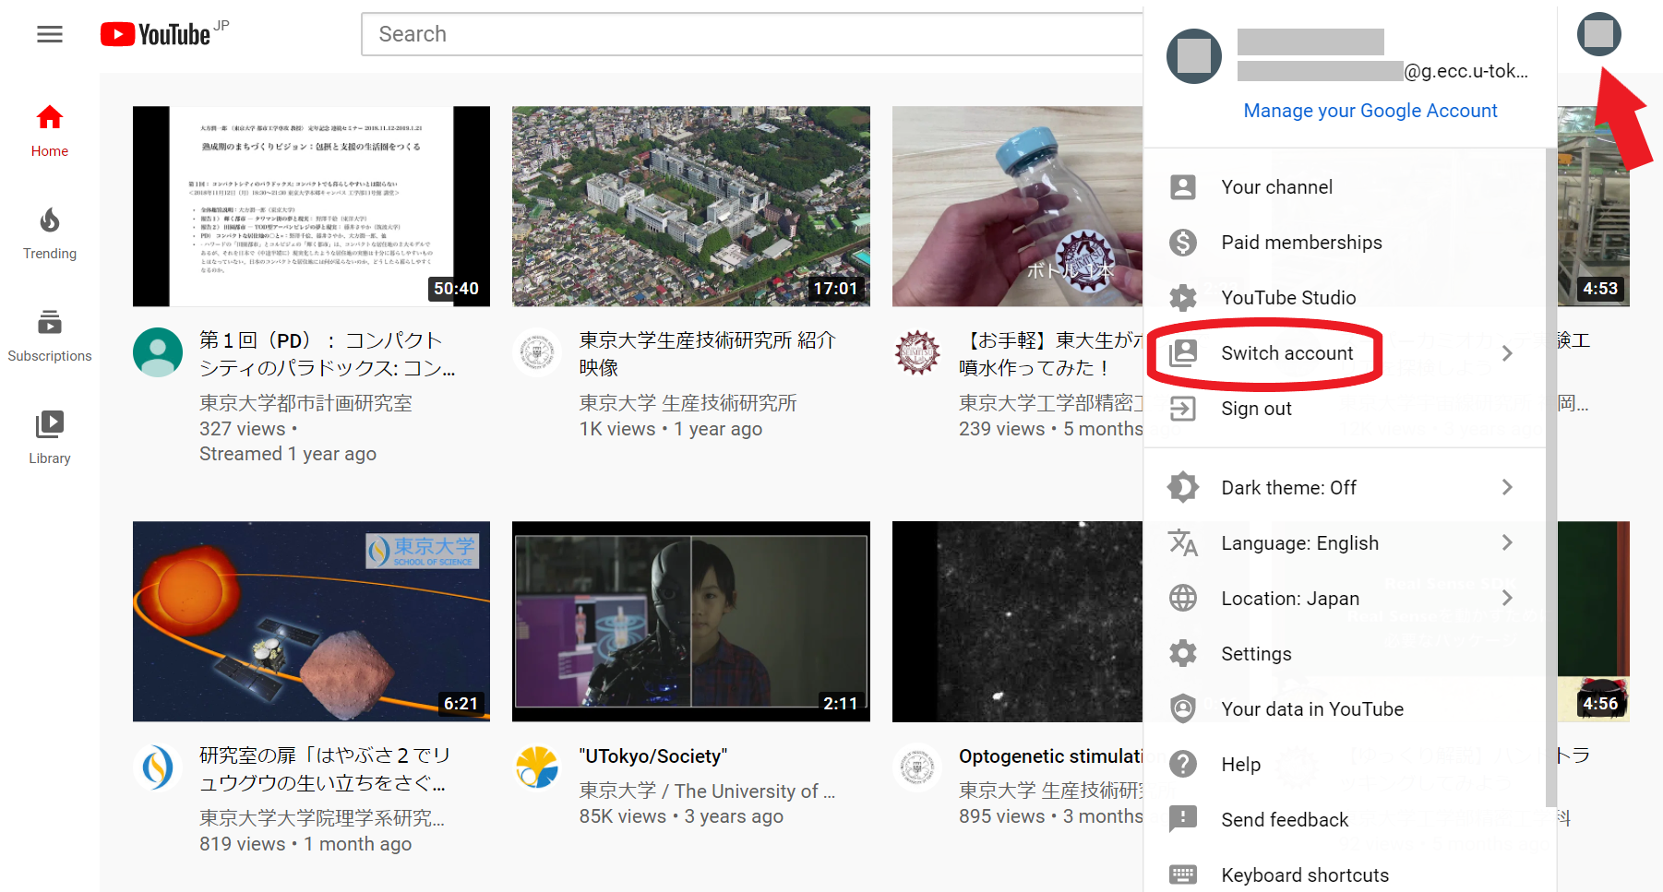Play the 2:11 robot and boy thumbnail
This screenshot has height=892, width=1663.
(x=691, y=622)
